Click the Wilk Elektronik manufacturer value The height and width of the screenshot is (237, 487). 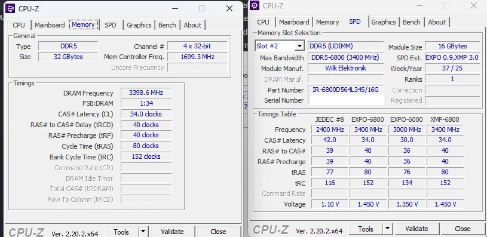point(346,68)
